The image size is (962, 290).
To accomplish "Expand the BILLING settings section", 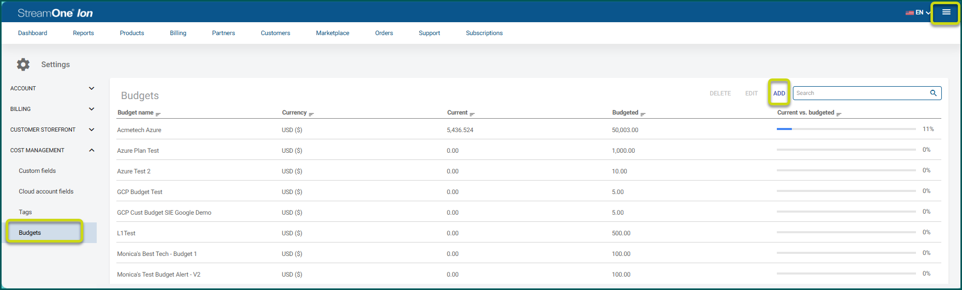I will 52,109.
